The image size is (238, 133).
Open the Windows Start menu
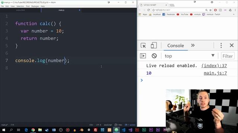[3, 130]
